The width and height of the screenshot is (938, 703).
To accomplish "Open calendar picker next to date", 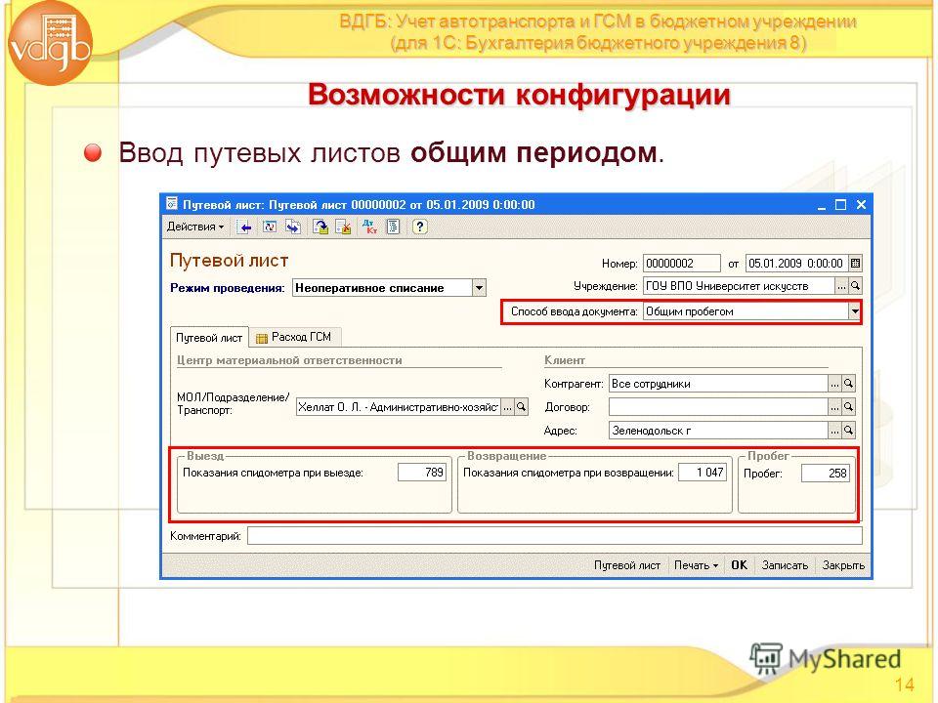I will (x=856, y=263).
